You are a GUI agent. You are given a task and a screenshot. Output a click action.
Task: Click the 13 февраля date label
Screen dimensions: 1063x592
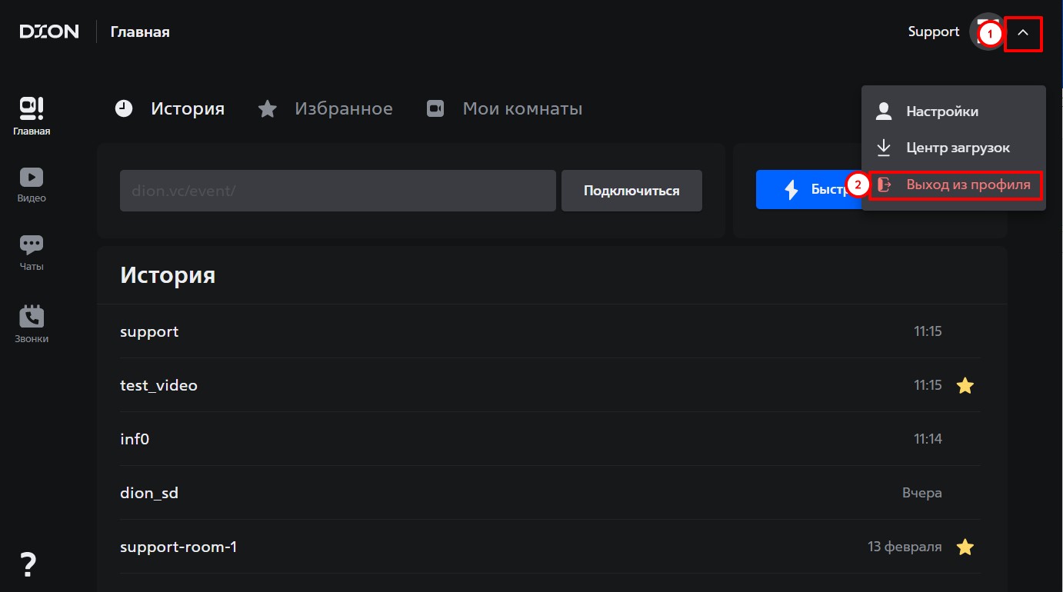(905, 547)
